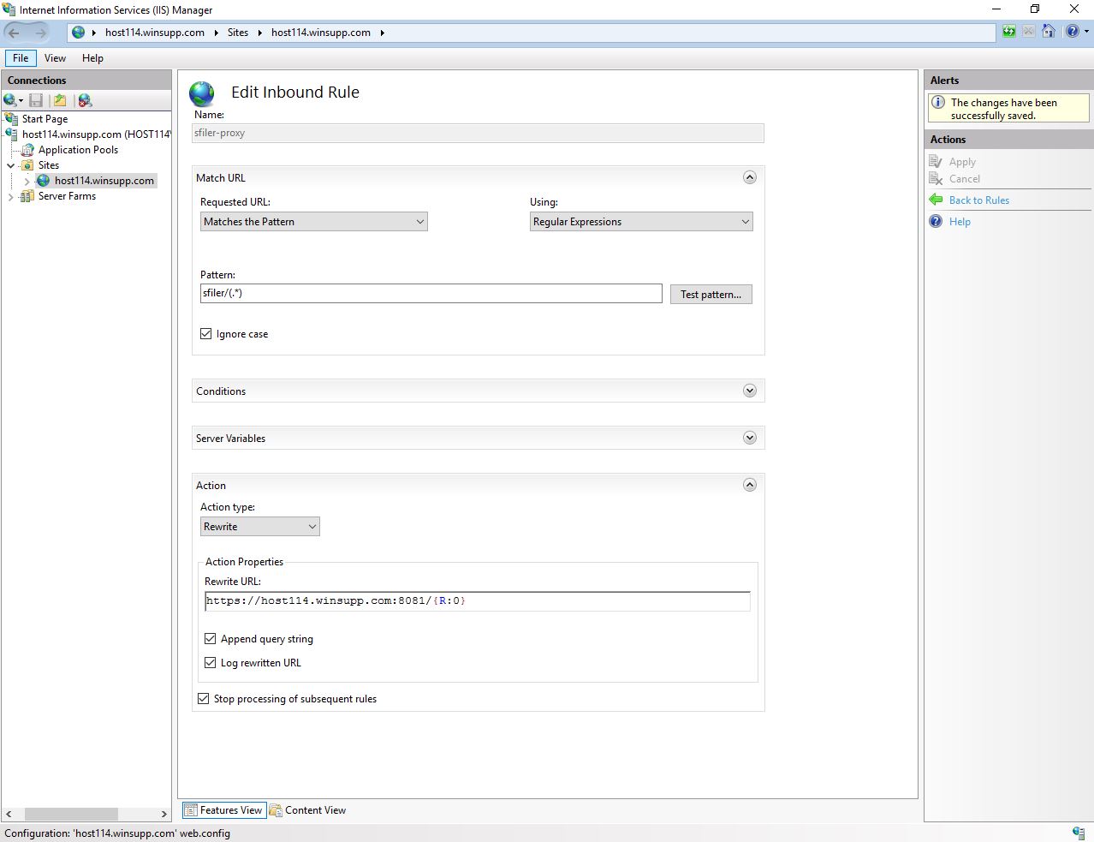Switch to Content View tab
Screen dimensions: 1094x842
coord(308,810)
